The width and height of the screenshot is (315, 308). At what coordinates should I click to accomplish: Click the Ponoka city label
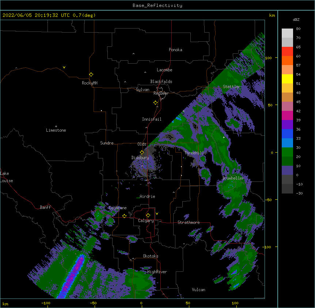[175, 50]
